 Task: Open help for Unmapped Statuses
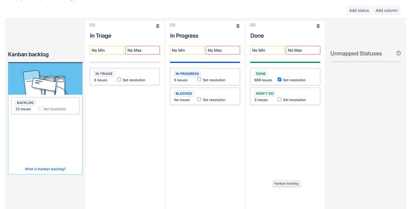398,53
